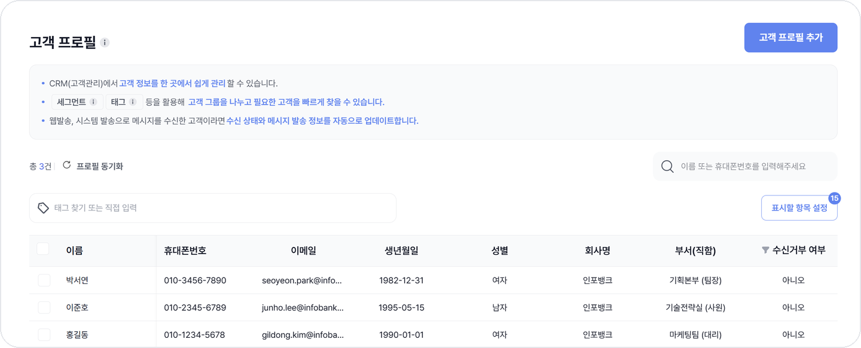Click the info icon on the 태그 chip

tap(133, 102)
